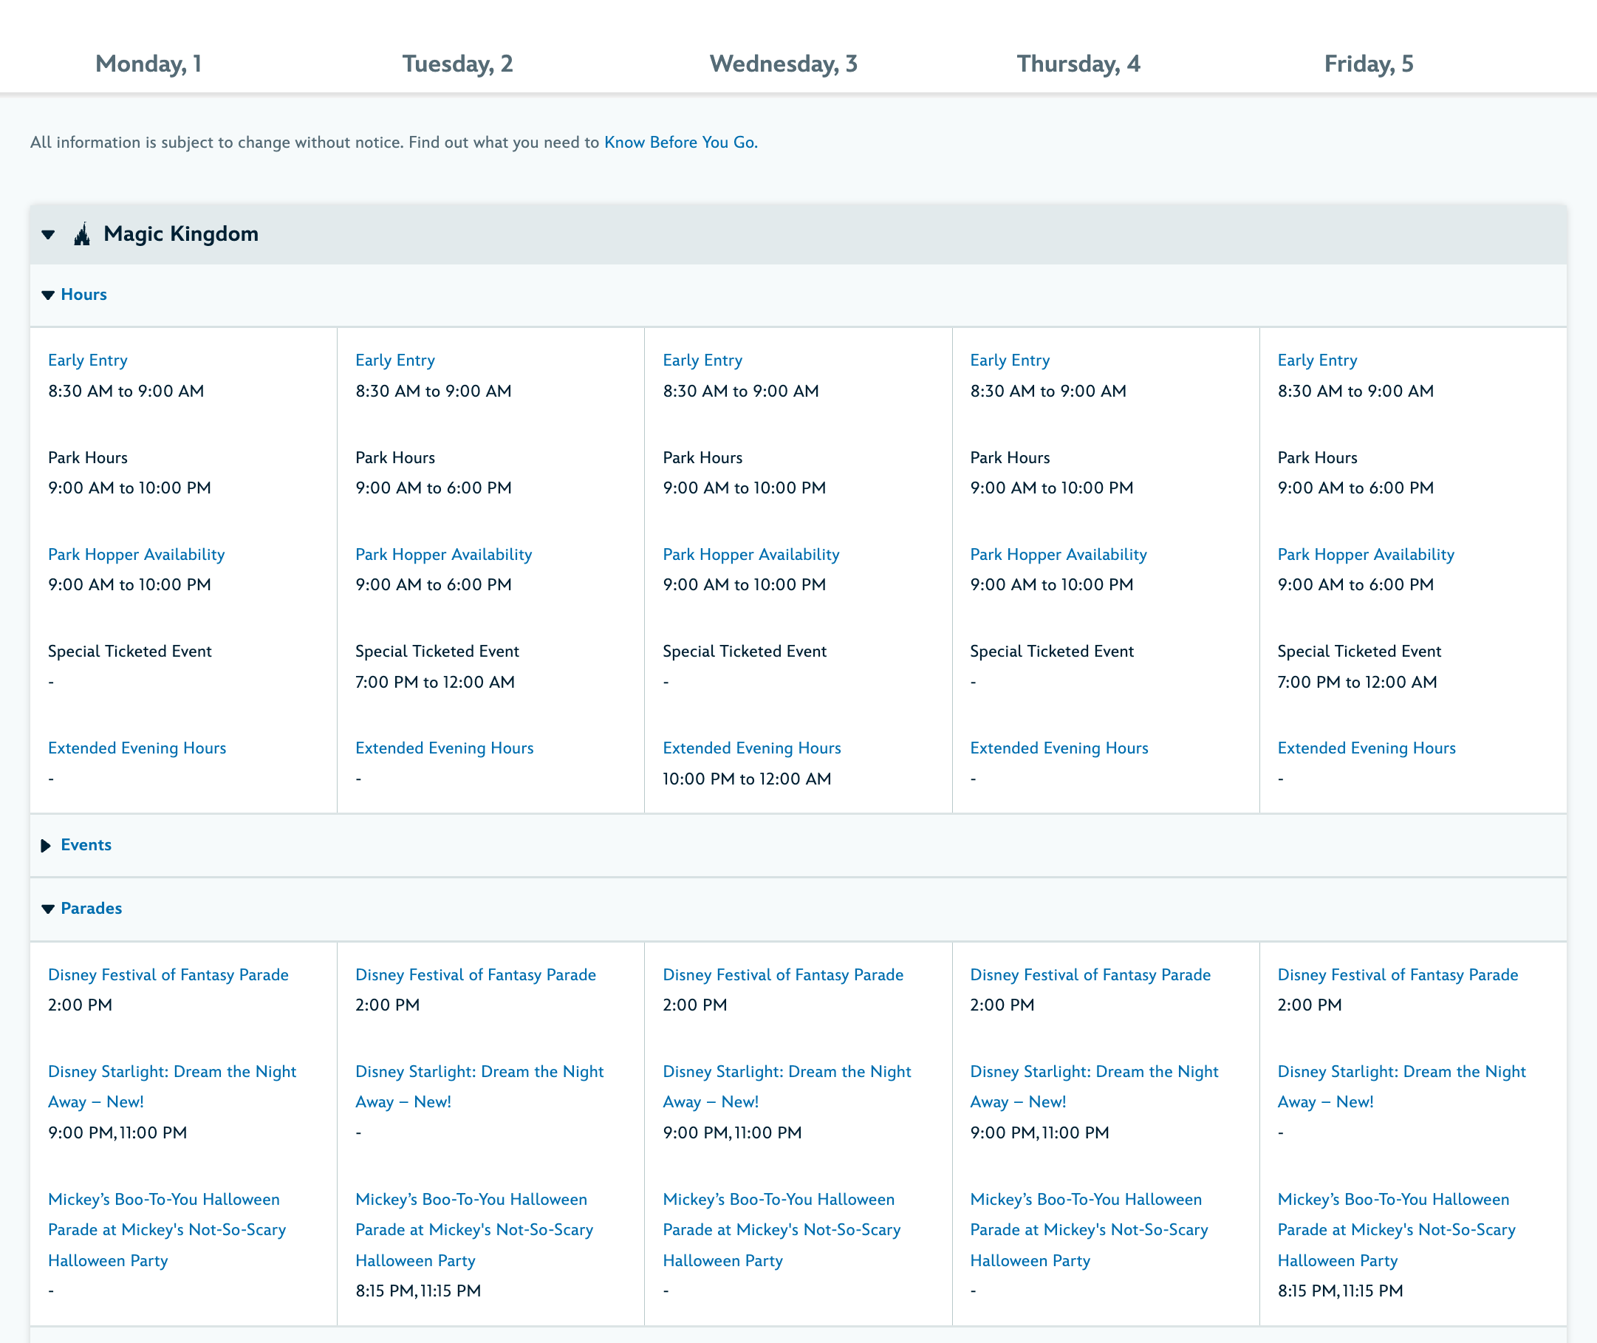Switch to Tuesday, 2 day tab
The width and height of the screenshot is (1597, 1343).
tap(456, 64)
